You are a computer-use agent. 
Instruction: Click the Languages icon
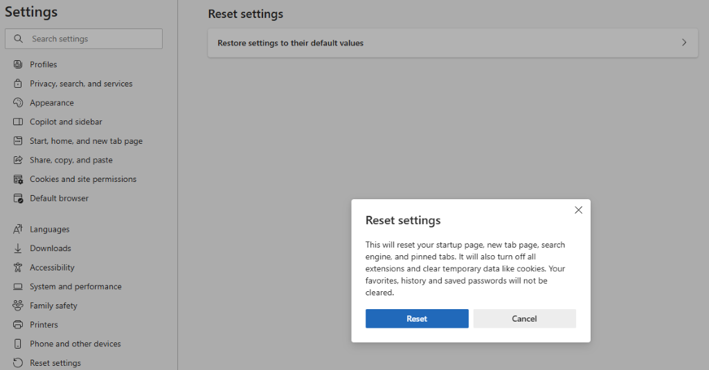(17, 229)
